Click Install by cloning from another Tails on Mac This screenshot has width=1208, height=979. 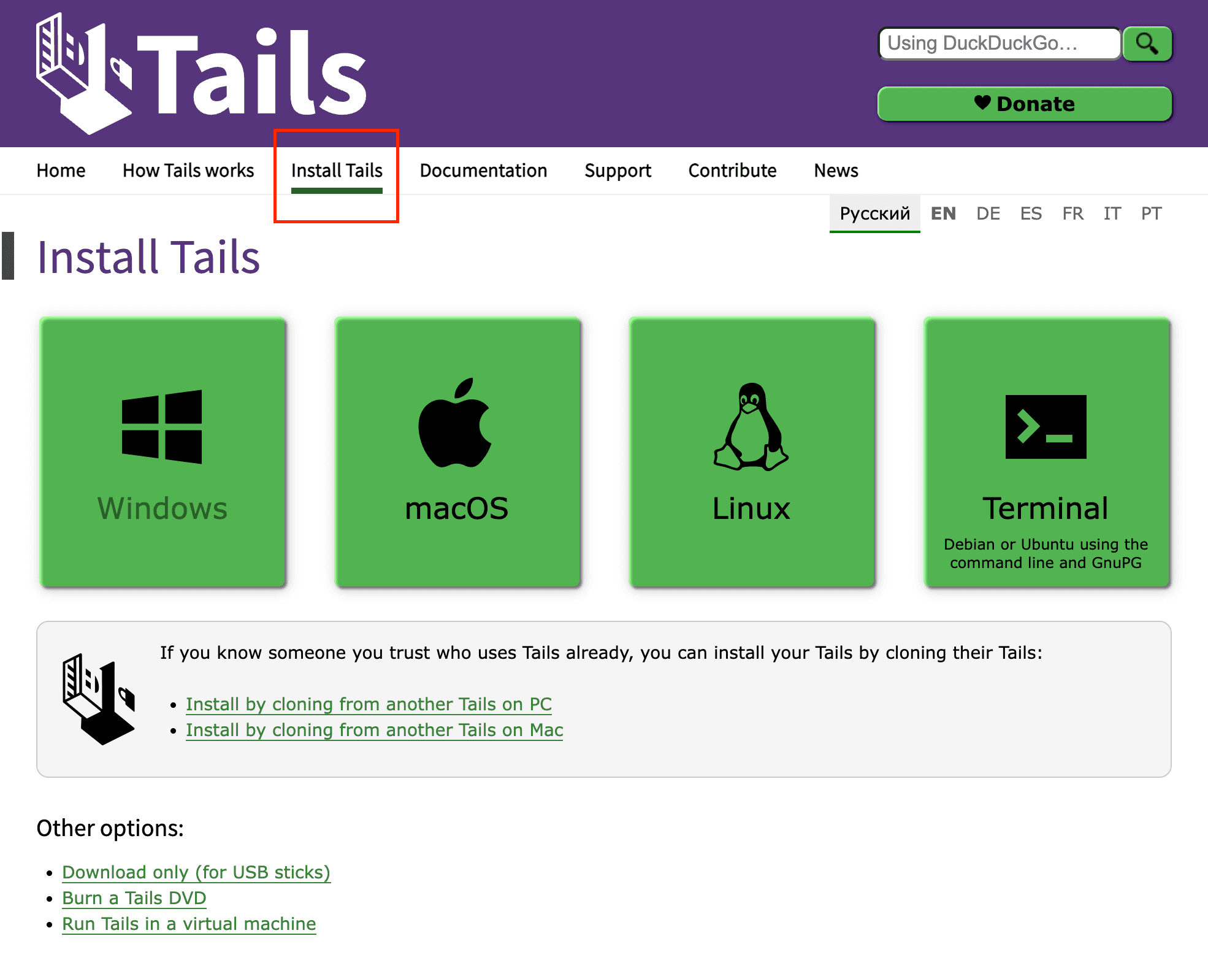[x=373, y=731]
